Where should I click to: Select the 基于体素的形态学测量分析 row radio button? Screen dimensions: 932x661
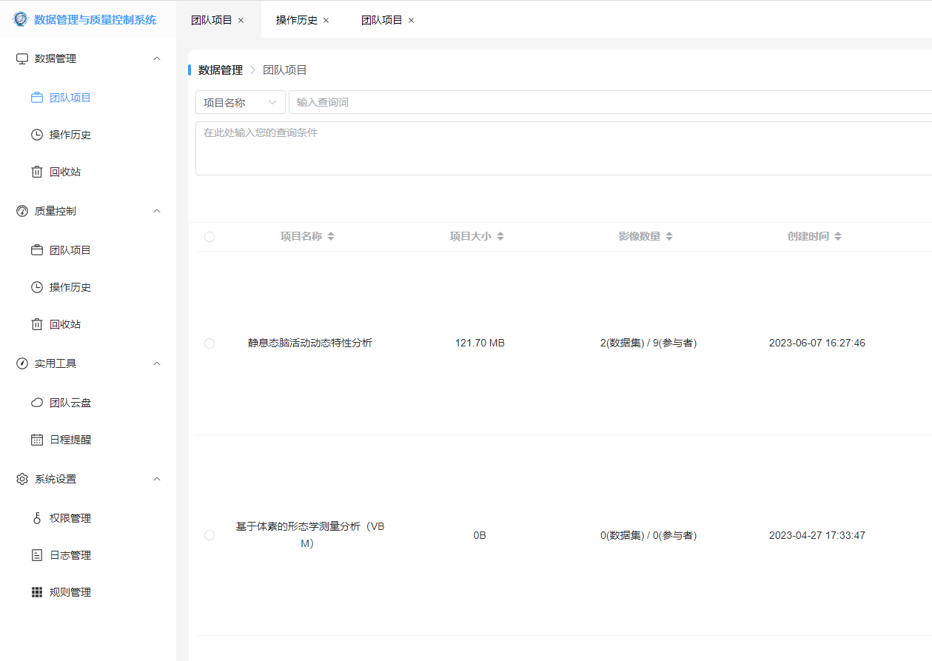click(x=209, y=535)
